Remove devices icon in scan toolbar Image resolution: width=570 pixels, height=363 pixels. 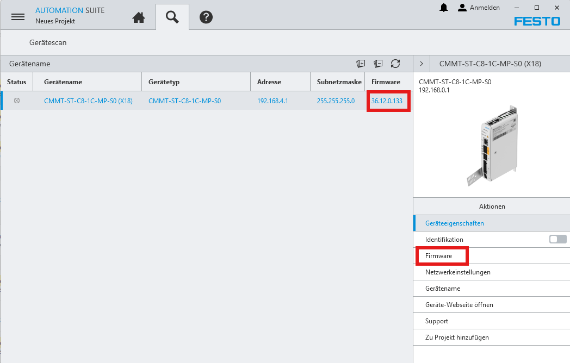378,64
